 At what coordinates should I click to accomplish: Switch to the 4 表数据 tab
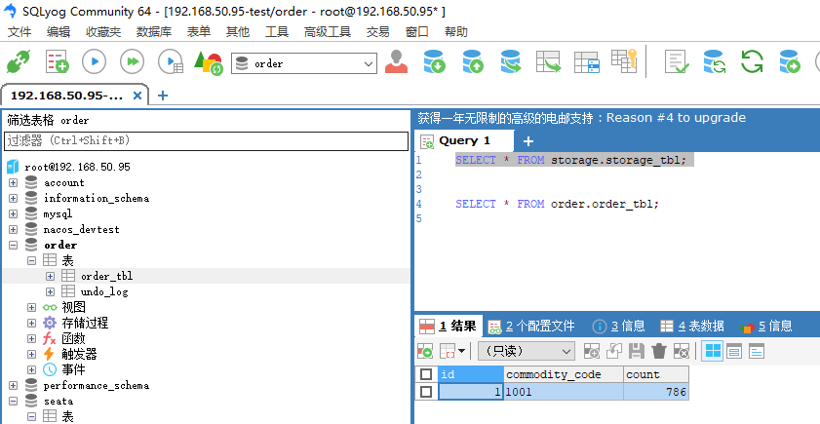[x=692, y=327]
